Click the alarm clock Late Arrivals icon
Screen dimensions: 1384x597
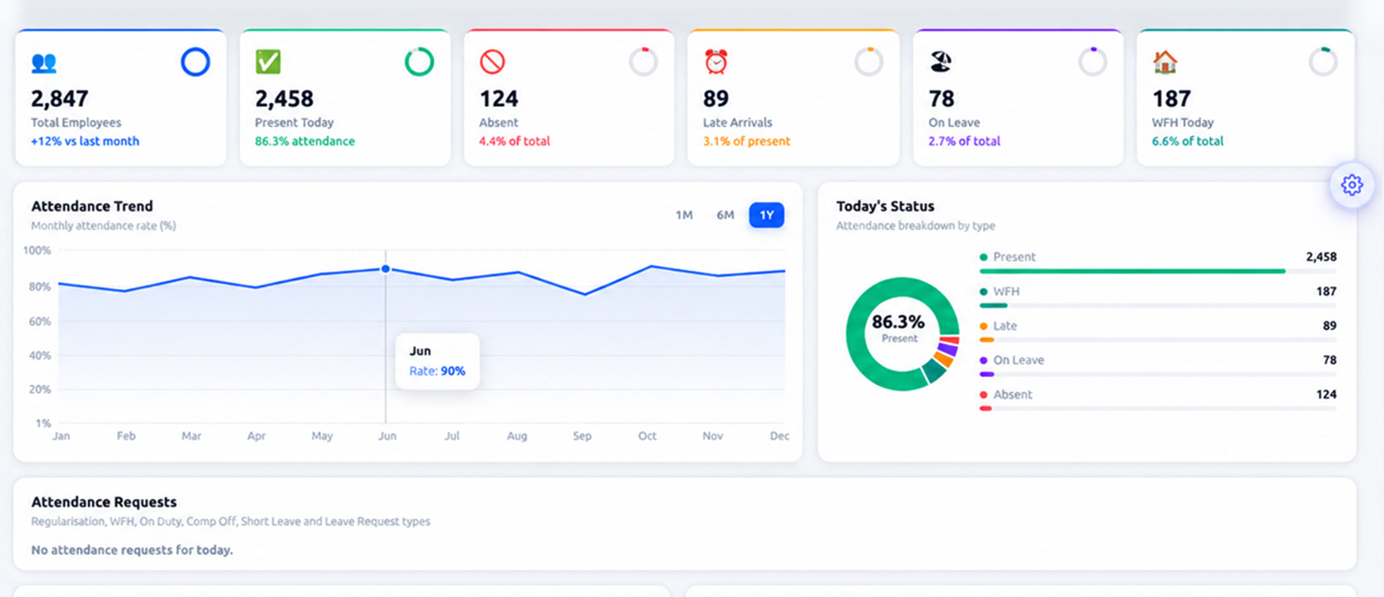[x=716, y=62]
